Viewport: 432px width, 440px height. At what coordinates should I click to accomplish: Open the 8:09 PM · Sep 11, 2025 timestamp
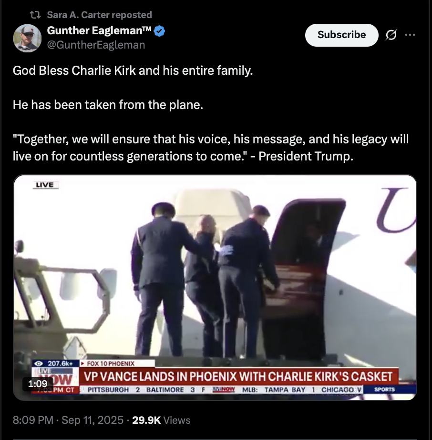click(68, 420)
